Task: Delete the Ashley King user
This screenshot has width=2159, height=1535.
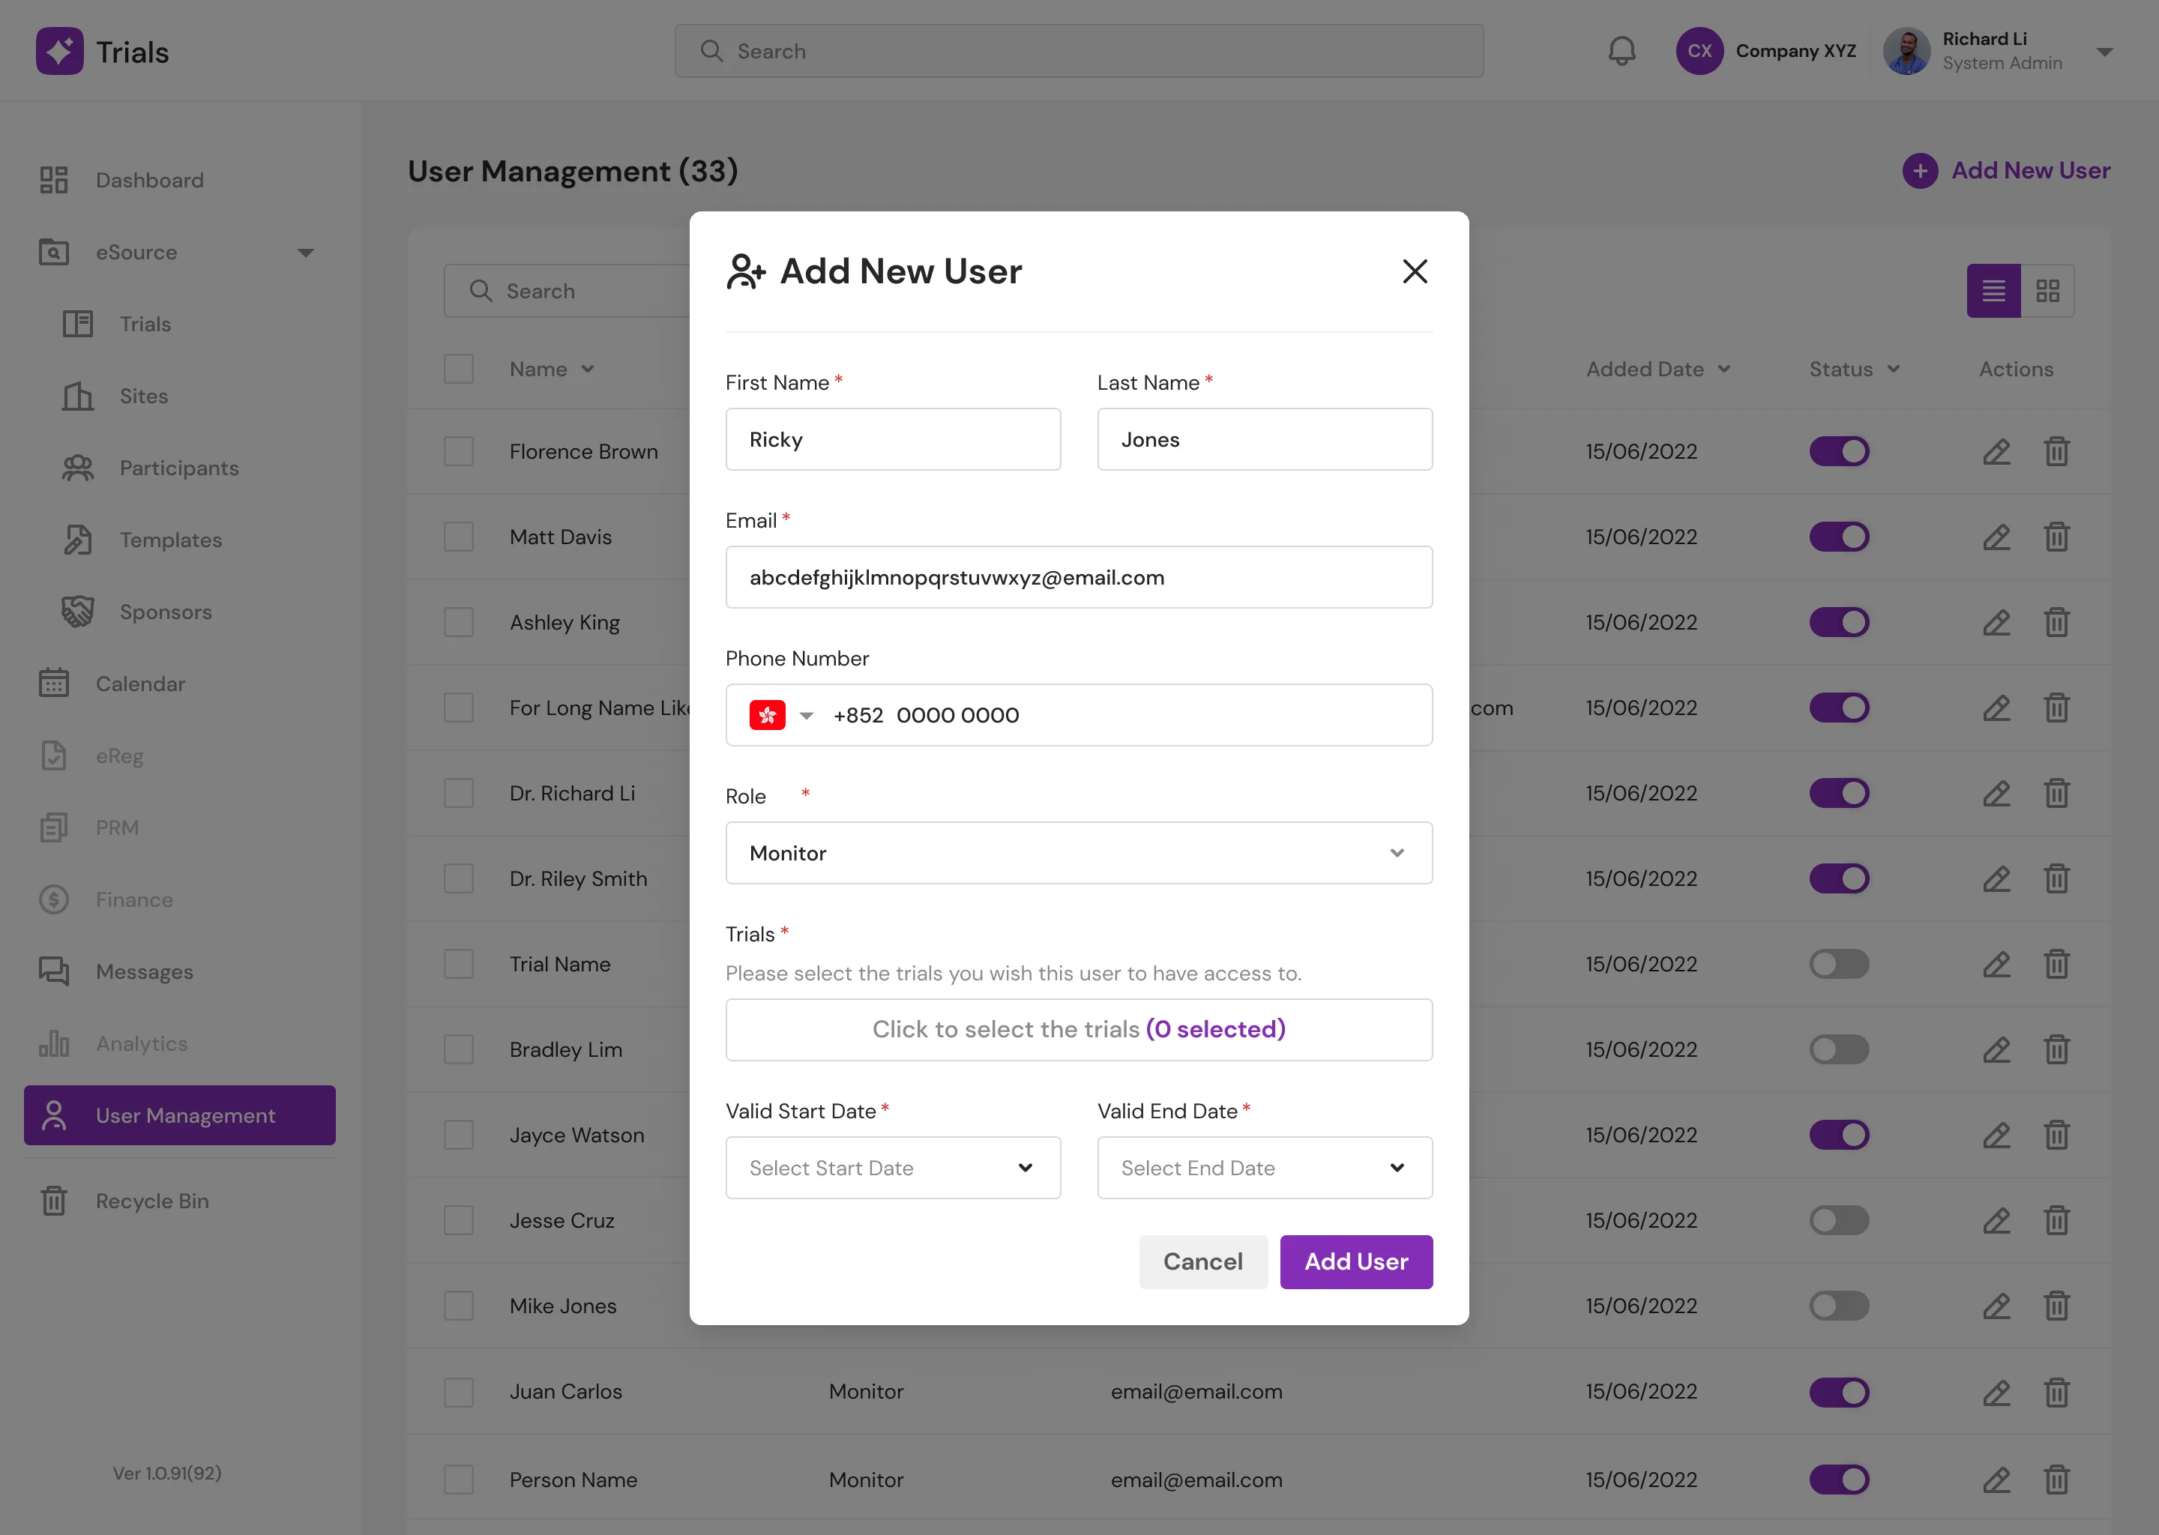Action: 2056,623
